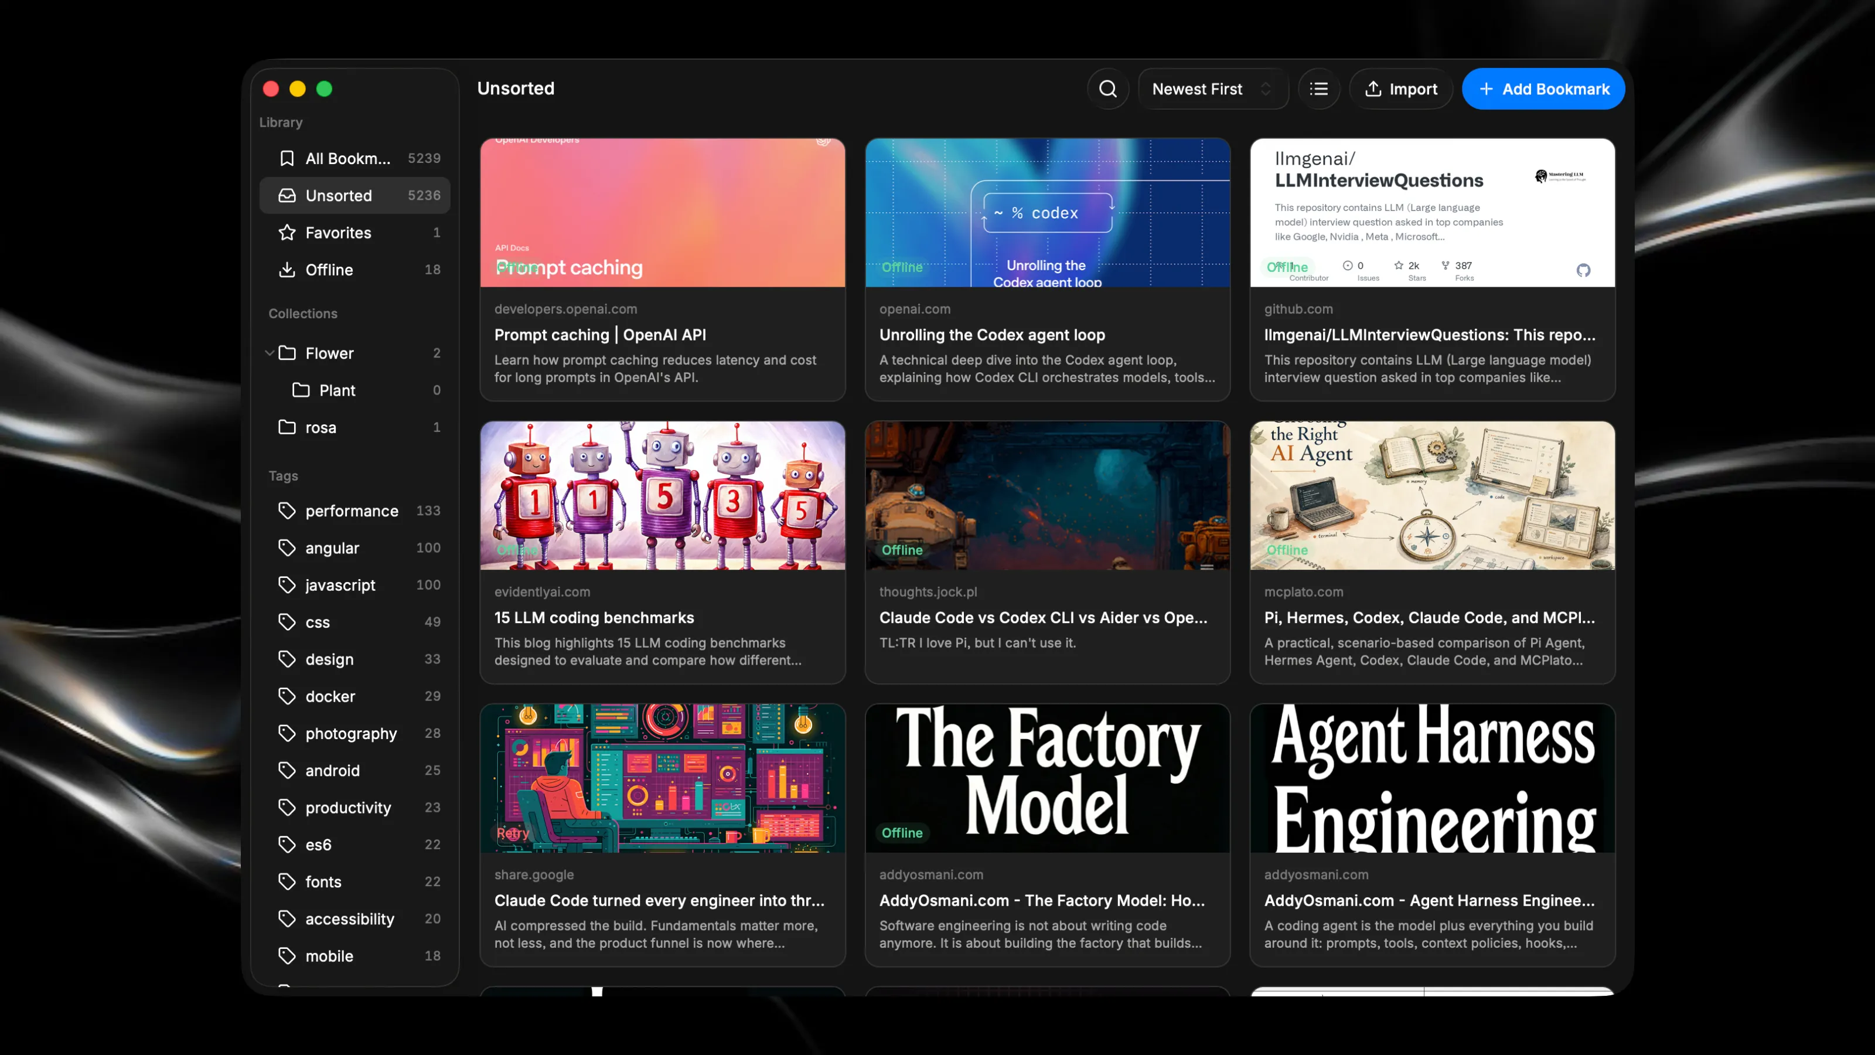
Task: Click the download icon for Offline
Action: pos(287,270)
